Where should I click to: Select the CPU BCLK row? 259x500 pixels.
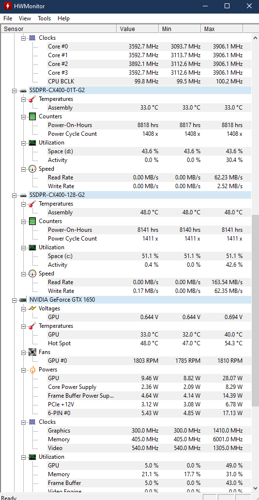[149, 81]
